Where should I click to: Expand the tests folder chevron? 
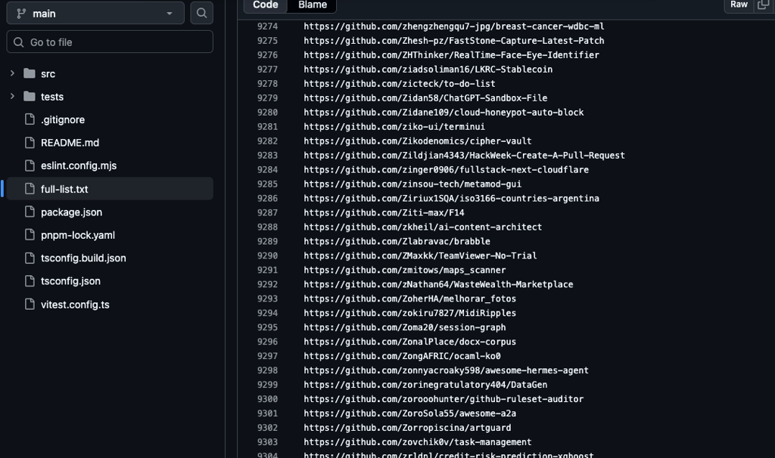tap(12, 96)
